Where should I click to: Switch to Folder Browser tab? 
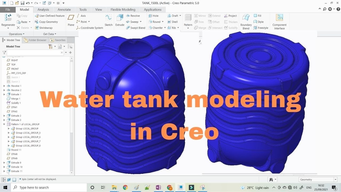coord(35,40)
